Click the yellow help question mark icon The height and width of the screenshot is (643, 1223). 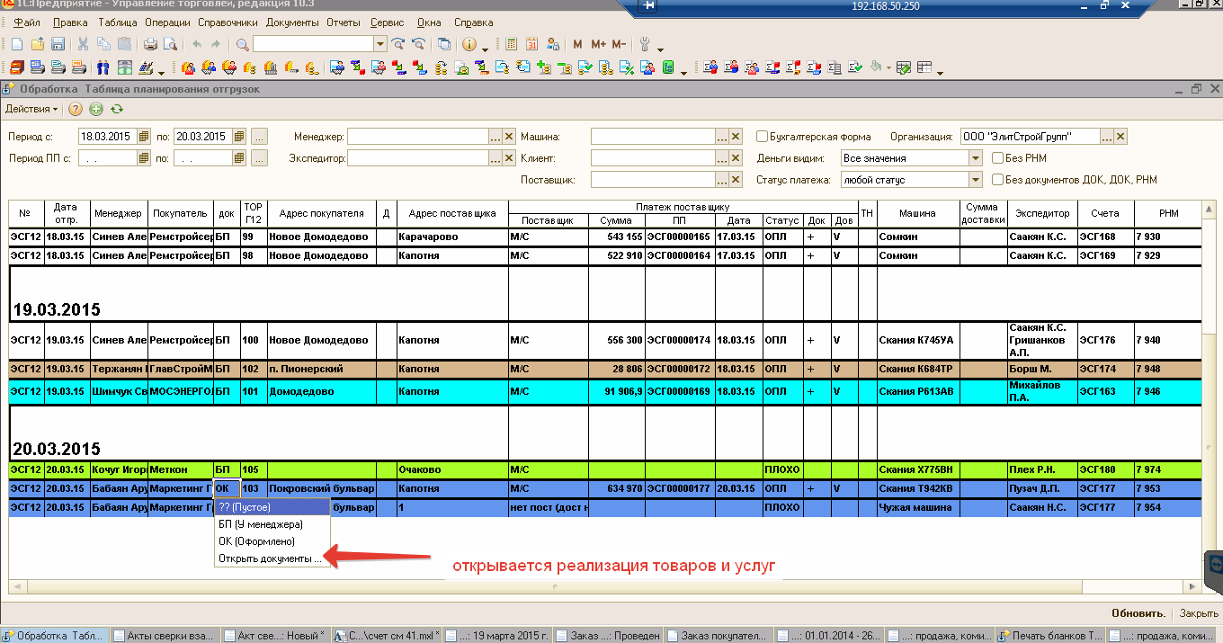(76, 109)
